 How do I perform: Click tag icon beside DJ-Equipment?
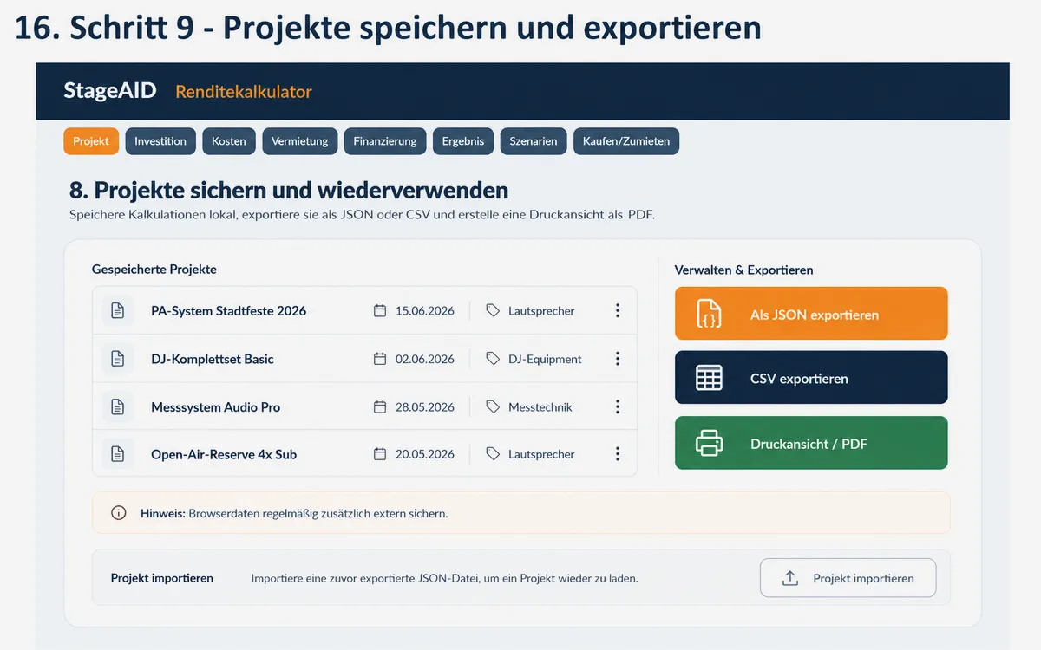[493, 359]
